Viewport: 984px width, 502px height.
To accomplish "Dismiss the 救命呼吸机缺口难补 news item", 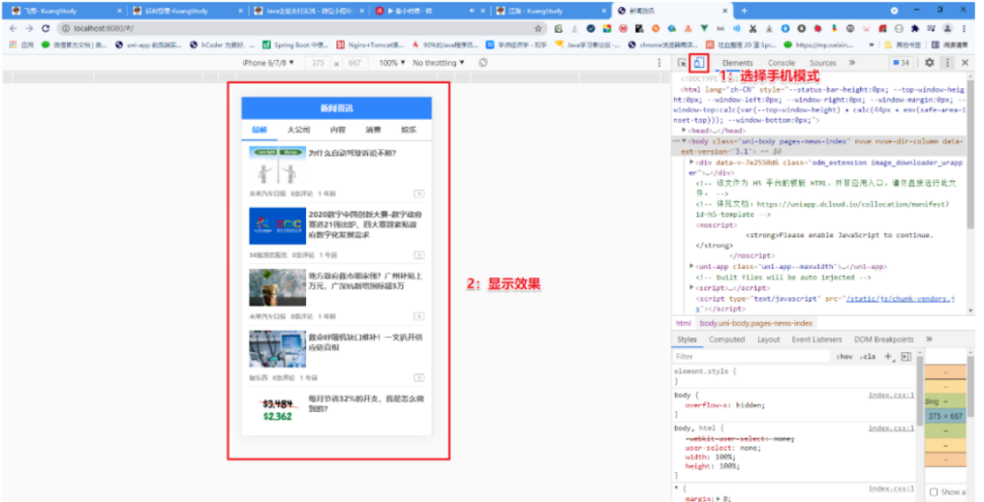I will [x=418, y=378].
